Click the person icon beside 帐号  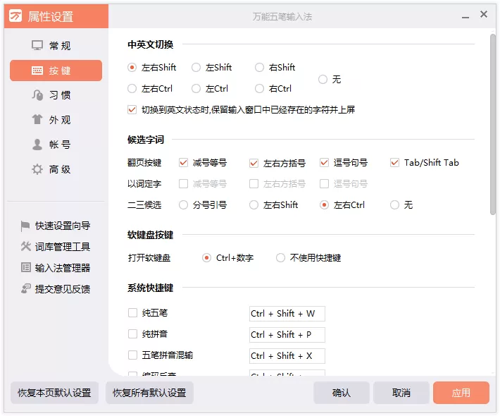pyautogui.click(x=37, y=145)
